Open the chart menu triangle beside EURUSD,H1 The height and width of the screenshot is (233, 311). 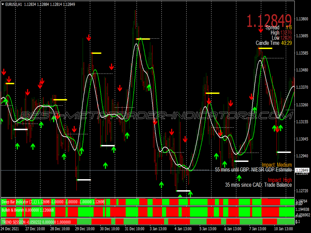pos(3,4)
